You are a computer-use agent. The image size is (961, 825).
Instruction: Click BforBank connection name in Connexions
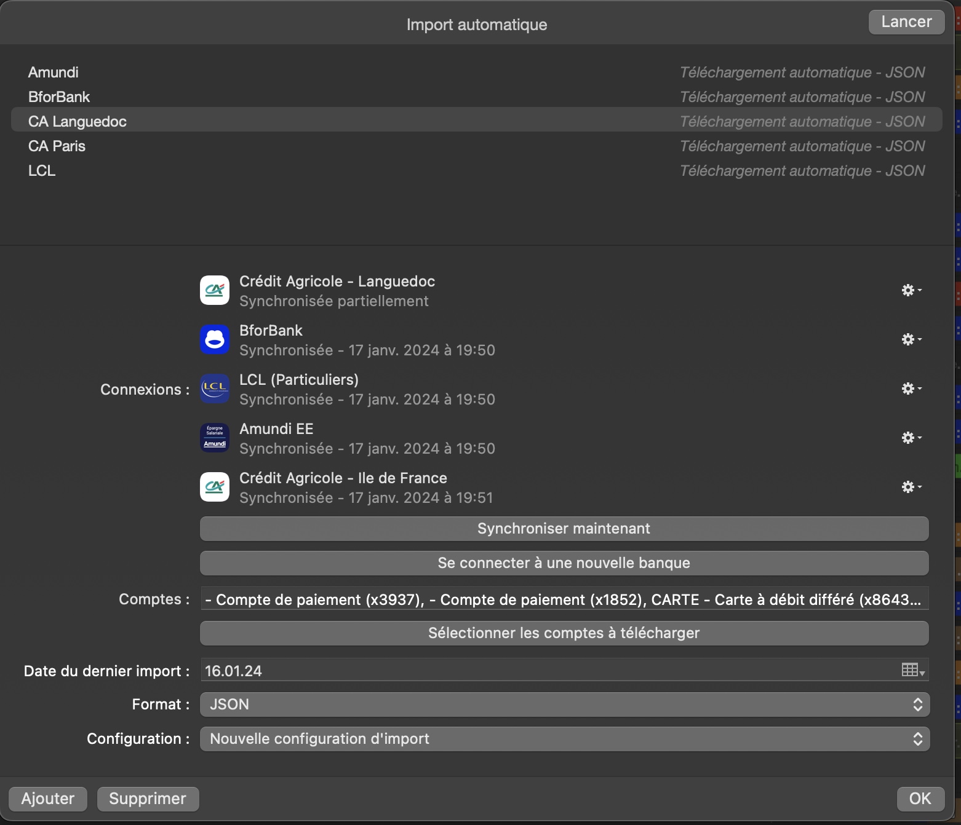(271, 331)
